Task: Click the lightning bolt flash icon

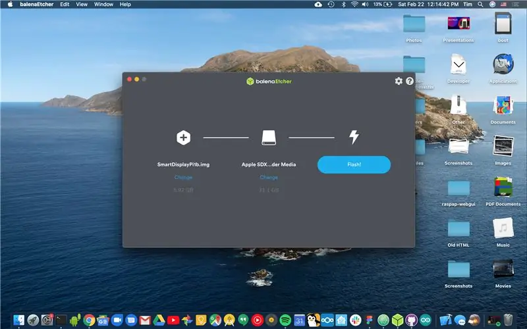Action: tap(354, 137)
